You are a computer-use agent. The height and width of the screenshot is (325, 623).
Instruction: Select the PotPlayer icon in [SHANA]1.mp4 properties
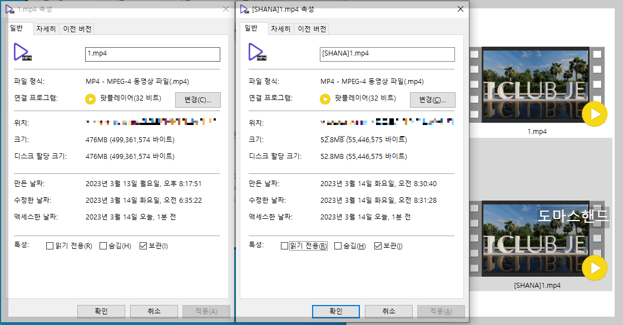(324, 99)
